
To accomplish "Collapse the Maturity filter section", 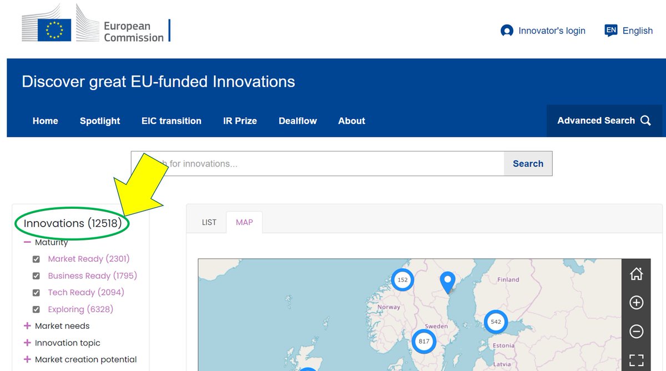I will click(27, 243).
